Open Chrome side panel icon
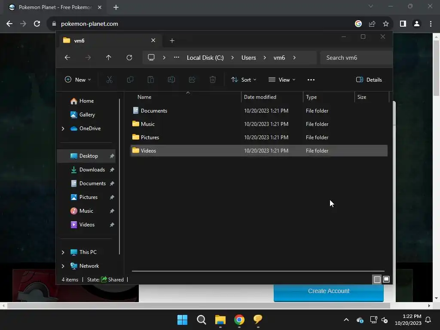Image resolution: width=440 pixels, height=330 pixels. [403, 24]
